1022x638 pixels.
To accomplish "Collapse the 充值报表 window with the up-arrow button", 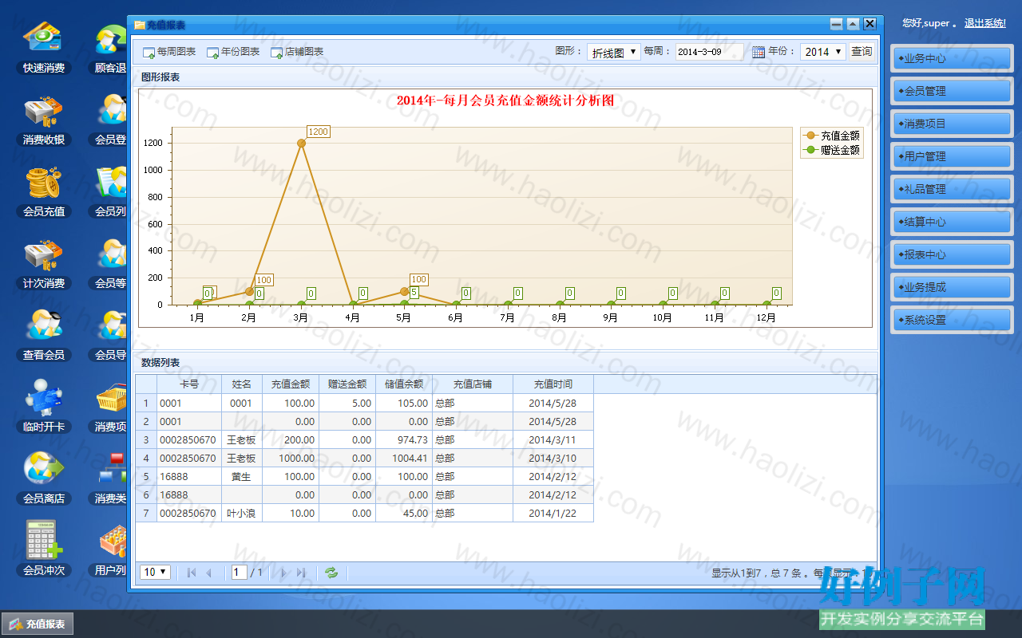I will tap(853, 24).
